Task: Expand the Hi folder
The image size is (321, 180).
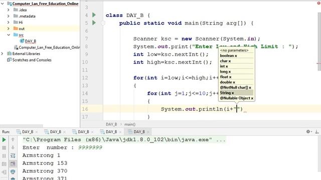Action: click(9, 22)
